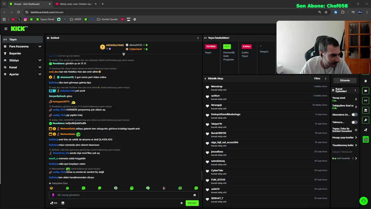Open X (Twitter) bookmark
Screen dimensions: 371x209
click(19, 19)
